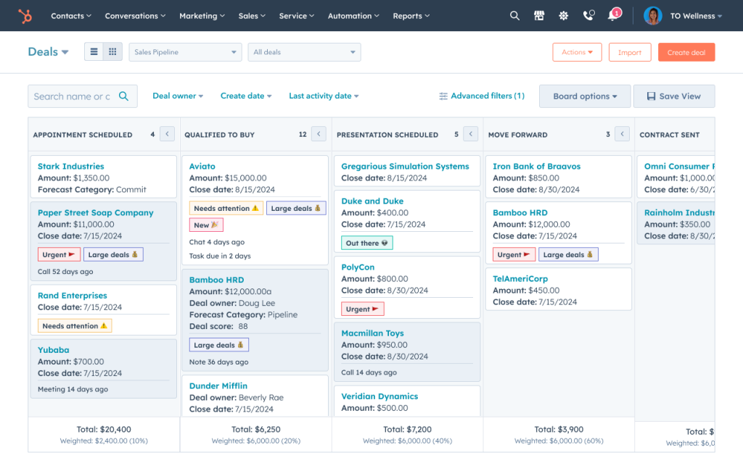Open the search icon in top navigation
Screen dimensions: 743x471
tap(514, 15)
